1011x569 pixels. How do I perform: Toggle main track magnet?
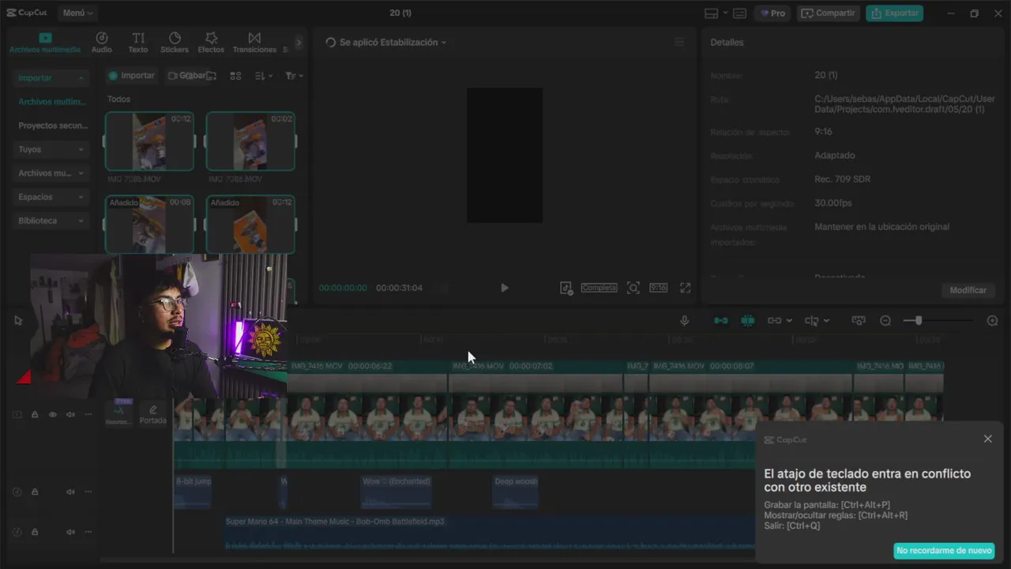tap(721, 321)
